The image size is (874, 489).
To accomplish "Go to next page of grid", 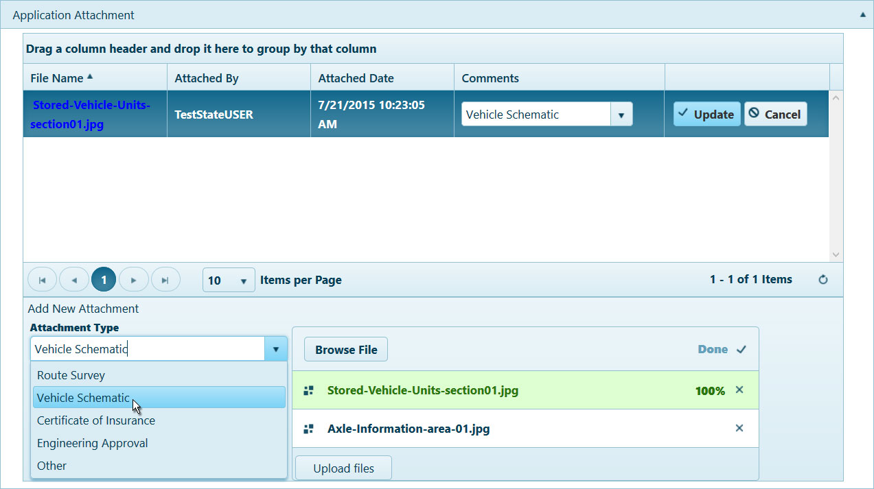I will 134,280.
